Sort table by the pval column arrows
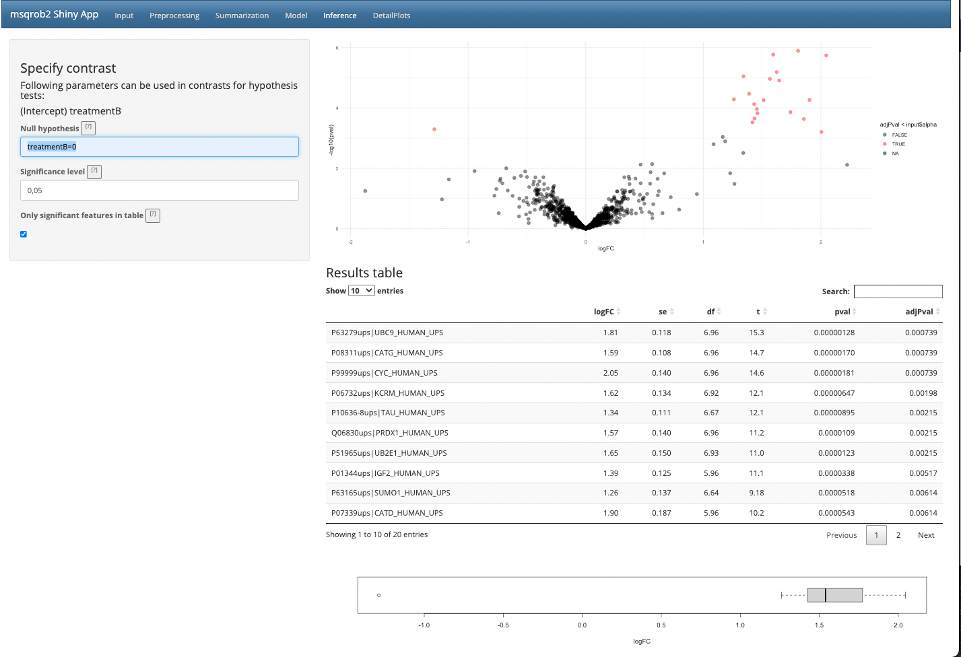The height and width of the screenshot is (657, 961). (x=854, y=312)
